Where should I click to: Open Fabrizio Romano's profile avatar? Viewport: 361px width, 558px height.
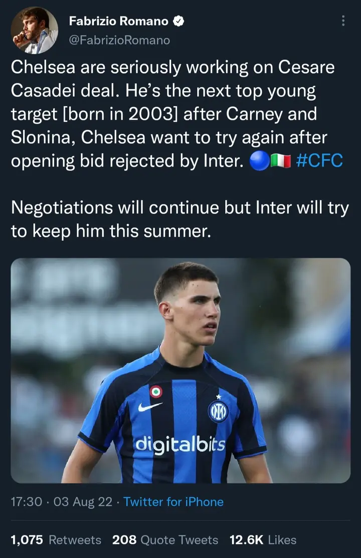[34, 31]
